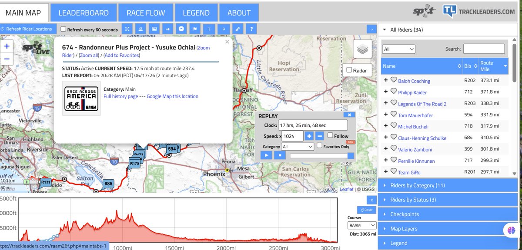Favorite Tom Mauerhofer with heart icon
The width and height of the screenshot is (522, 250).
pos(393,115)
